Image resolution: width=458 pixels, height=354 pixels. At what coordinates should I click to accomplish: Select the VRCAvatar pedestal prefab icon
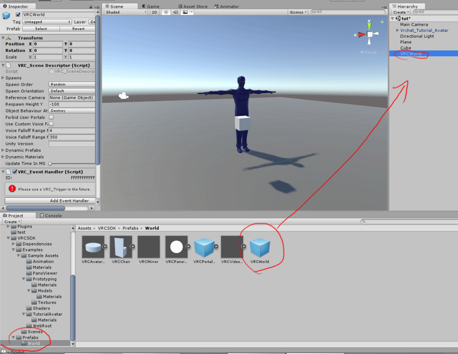pos(93,247)
